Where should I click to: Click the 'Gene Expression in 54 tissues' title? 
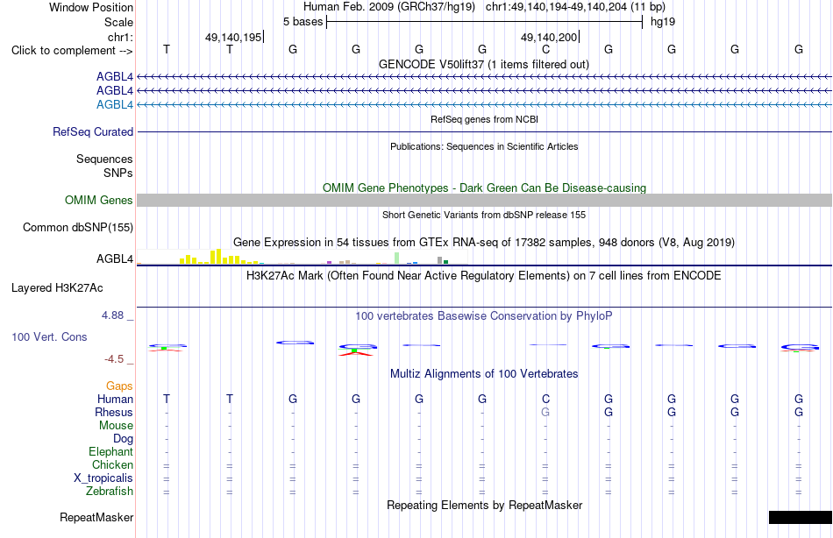click(484, 242)
